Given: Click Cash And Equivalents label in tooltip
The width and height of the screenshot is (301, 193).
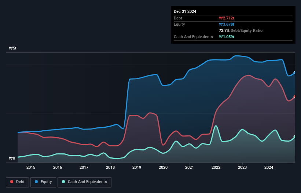Looking at the screenshot, I should pyautogui.click(x=193, y=37).
